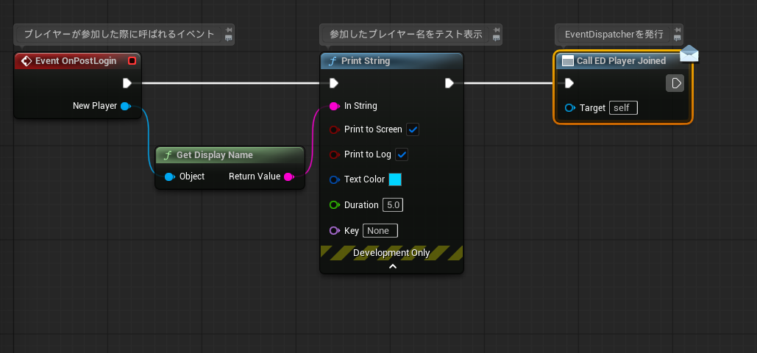Click the 'EventDispatcherを発行' comment text
Screen dimensions: 757x353
614,35
